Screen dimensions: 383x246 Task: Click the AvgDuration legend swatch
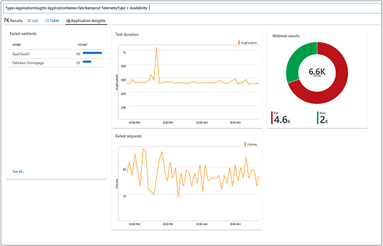point(239,42)
